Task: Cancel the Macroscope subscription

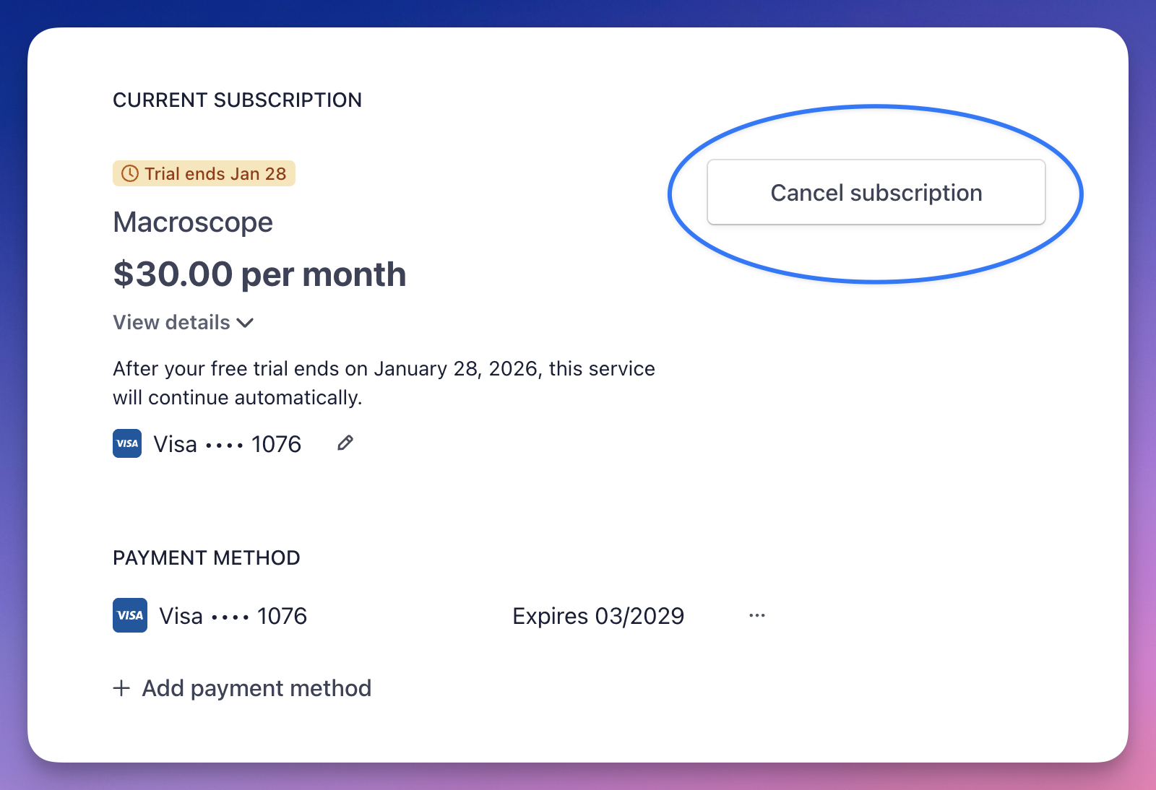Action: coord(876,192)
